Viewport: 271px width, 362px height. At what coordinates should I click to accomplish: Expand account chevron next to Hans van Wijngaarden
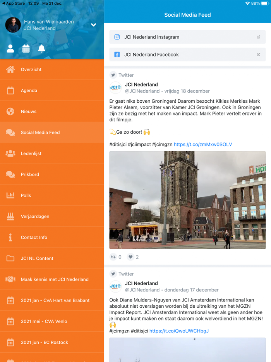tap(93, 25)
